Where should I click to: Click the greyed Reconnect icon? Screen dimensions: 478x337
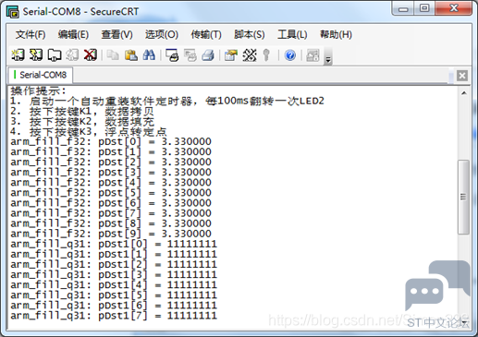72,55
